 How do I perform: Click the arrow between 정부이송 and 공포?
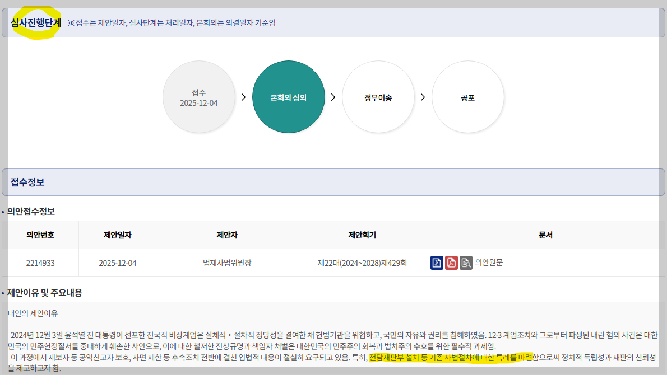[x=423, y=97]
